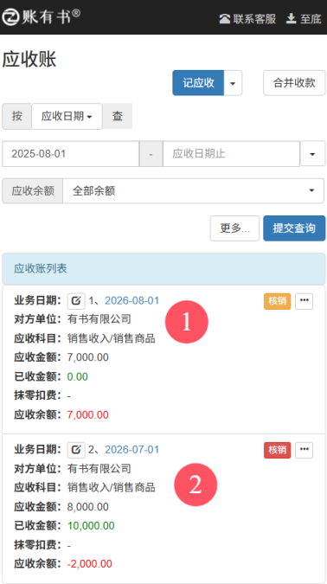Open the more options menu for record 2
The height and width of the screenshot is (584, 327).
(x=305, y=450)
